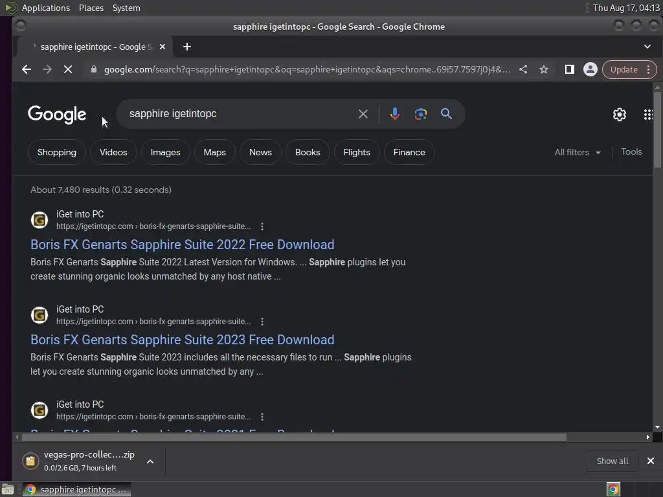Click the show desktop icon in taskbar
Image resolution: width=663 pixels, height=497 pixels.
pos(8,489)
